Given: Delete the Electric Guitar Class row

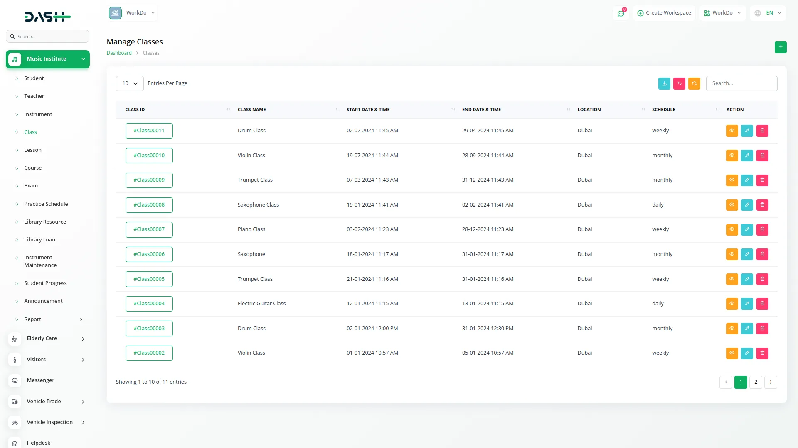Looking at the screenshot, I should pyautogui.click(x=762, y=304).
